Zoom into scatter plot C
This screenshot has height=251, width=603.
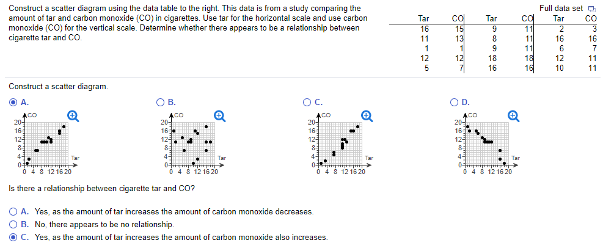click(366, 116)
